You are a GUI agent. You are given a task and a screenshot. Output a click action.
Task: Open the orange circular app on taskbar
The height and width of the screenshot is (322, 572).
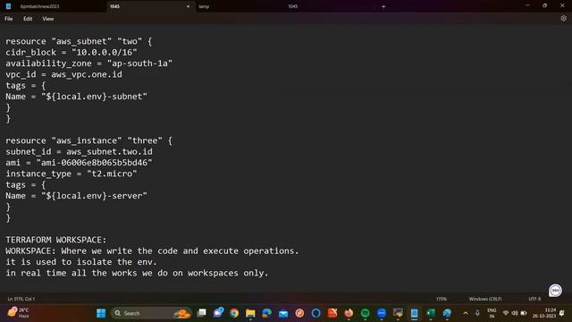point(299,313)
